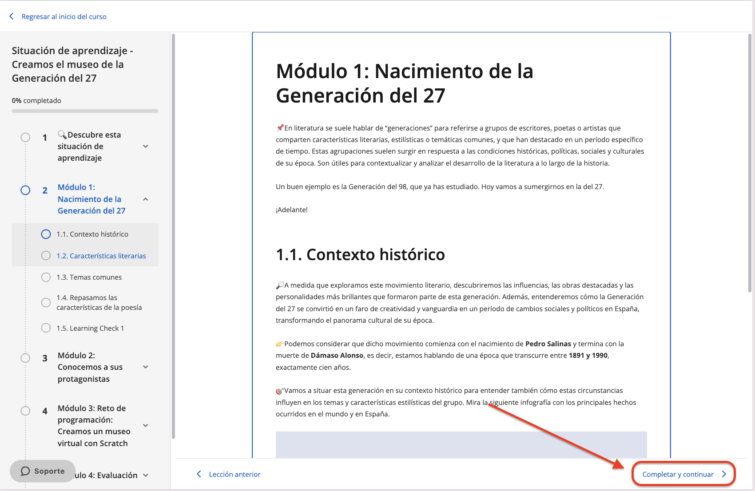Toggle completion circle for 1.5 Learning Check 1
The height and width of the screenshot is (491, 755).
[x=46, y=328]
